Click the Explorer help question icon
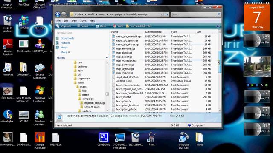This screenshot has width=273, height=153. point(218,26)
